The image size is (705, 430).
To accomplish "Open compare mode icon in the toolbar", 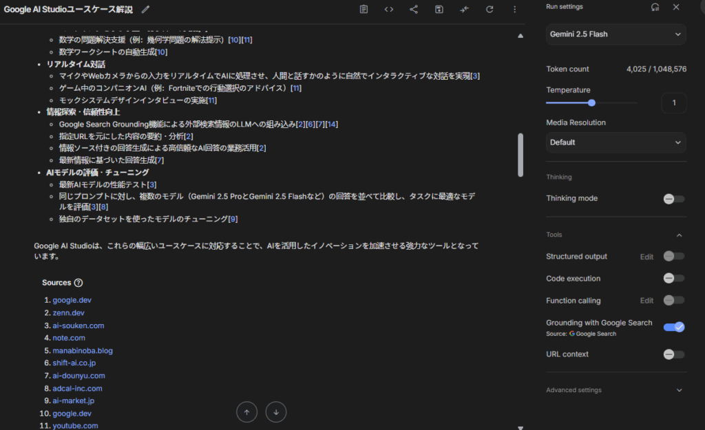I will point(465,9).
